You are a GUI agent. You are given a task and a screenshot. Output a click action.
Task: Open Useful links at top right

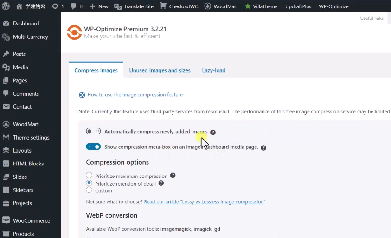click(372, 18)
